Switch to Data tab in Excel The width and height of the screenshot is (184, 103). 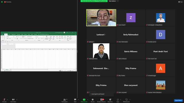[x=22, y=34]
